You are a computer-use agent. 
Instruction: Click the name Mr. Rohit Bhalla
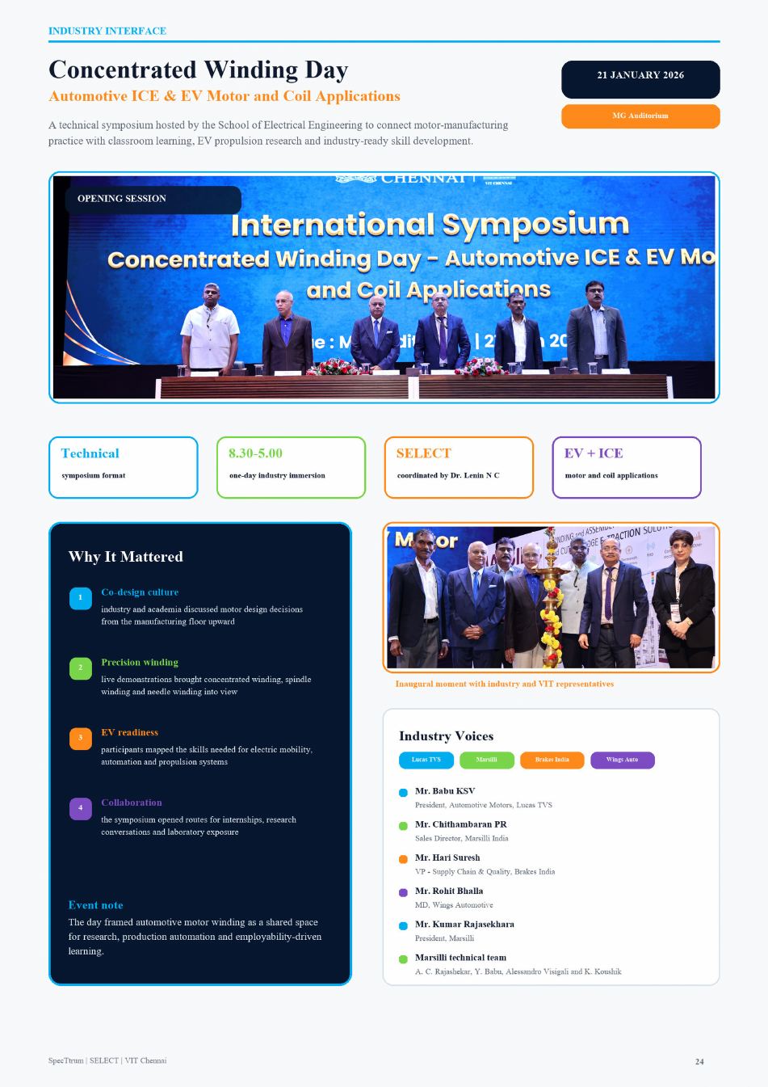449,891
